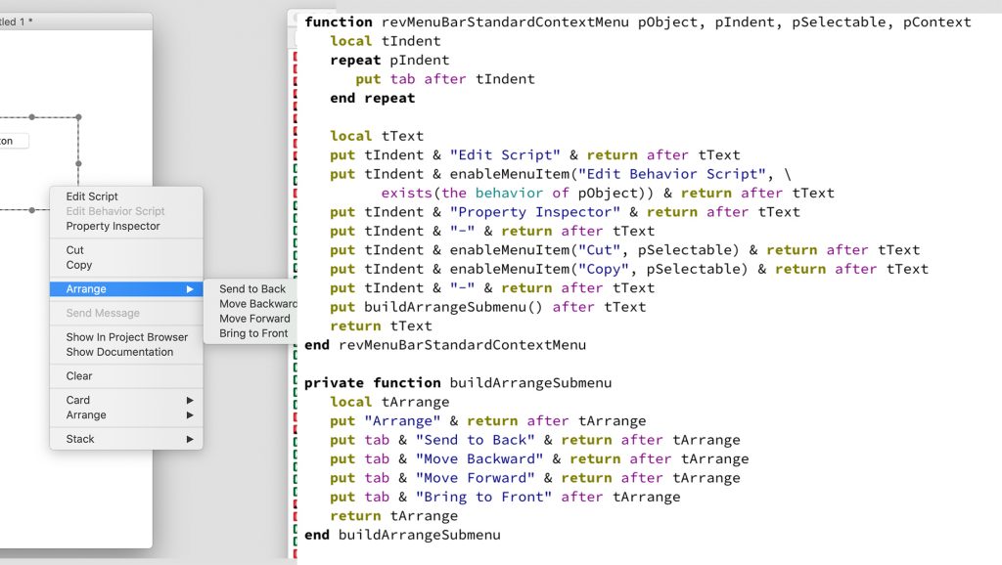Click Show In Project Browser

click(126, 337)
